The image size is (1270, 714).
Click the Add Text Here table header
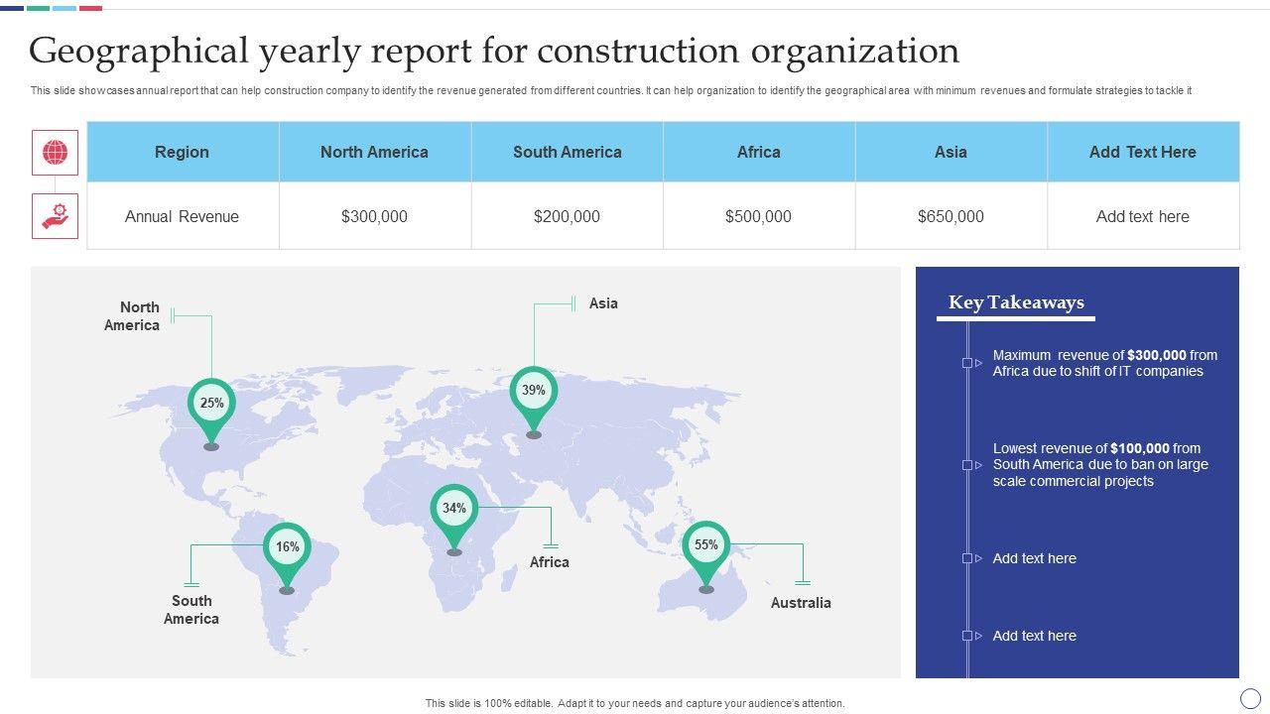coord(1142,152)
